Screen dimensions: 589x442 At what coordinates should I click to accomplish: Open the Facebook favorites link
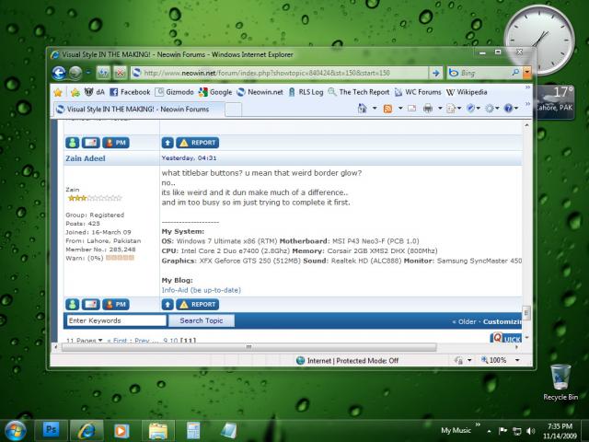[x=130, y=92]
